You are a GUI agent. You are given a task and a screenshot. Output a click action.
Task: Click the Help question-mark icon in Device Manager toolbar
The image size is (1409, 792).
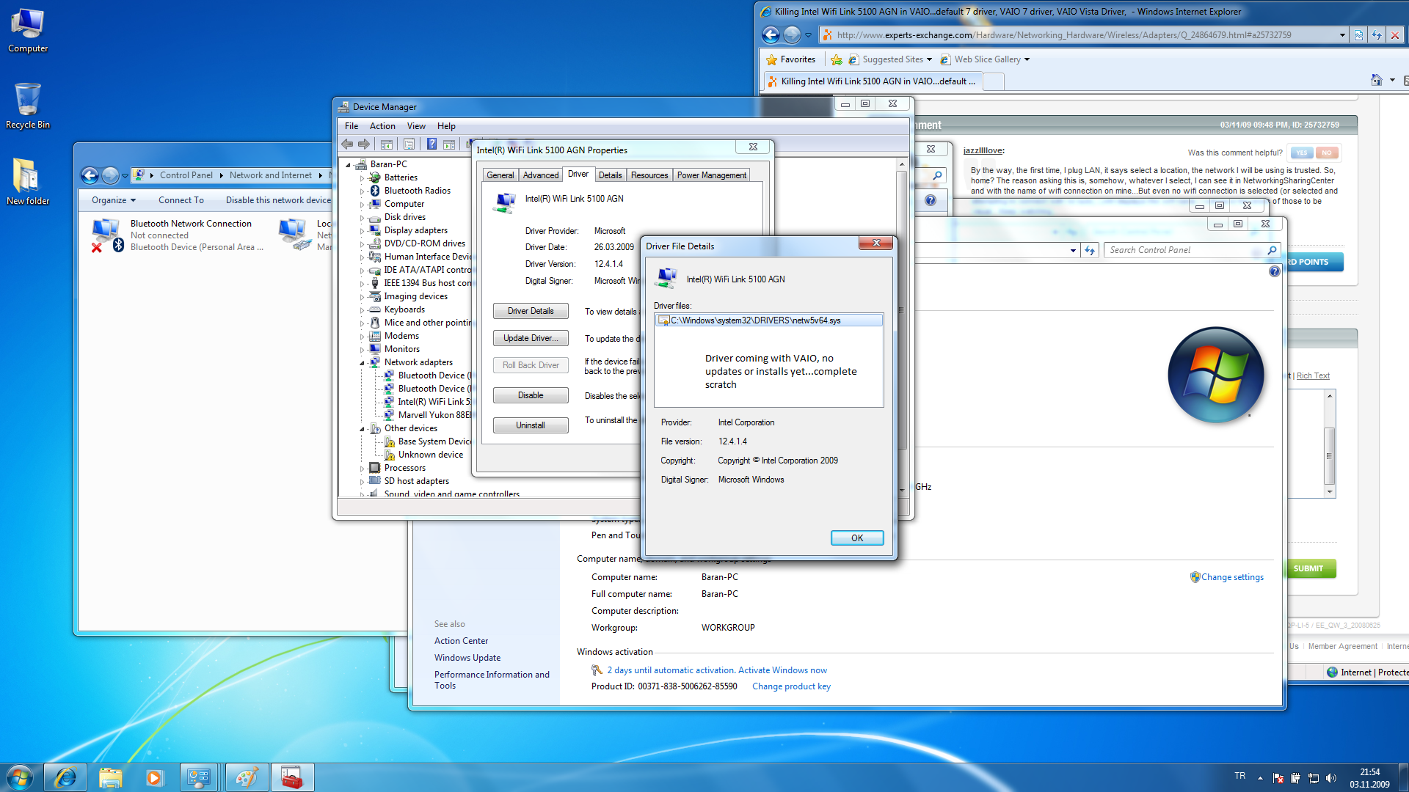pyautogui.click(x=432, y=144)
